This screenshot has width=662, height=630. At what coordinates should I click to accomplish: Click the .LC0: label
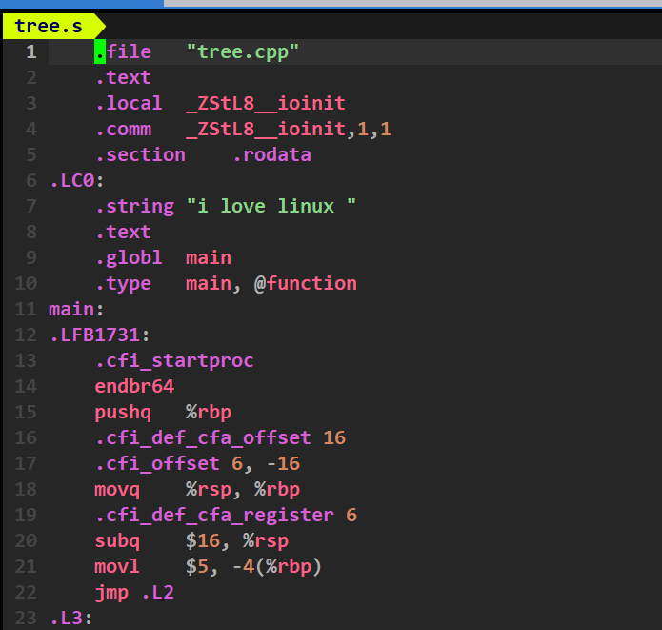pos(76,181)
